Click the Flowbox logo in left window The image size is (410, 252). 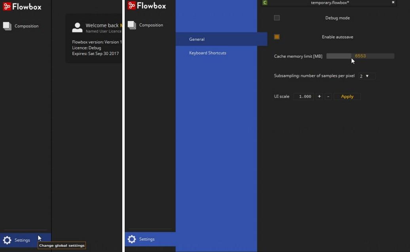[x=22, y=7]
